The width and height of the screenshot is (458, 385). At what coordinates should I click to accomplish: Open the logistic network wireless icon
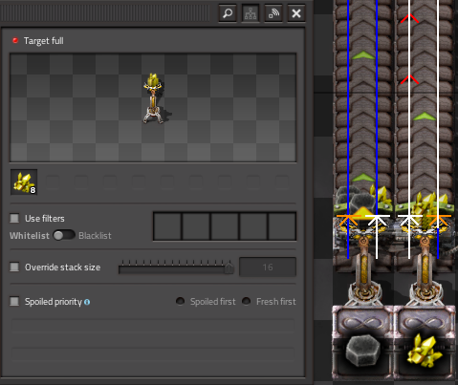coord(273,13)
